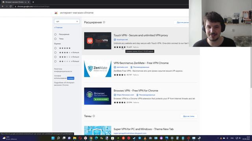The image size is (252, 141).
Task: Filter by three stars and above
Action: [x=55, y=57]
